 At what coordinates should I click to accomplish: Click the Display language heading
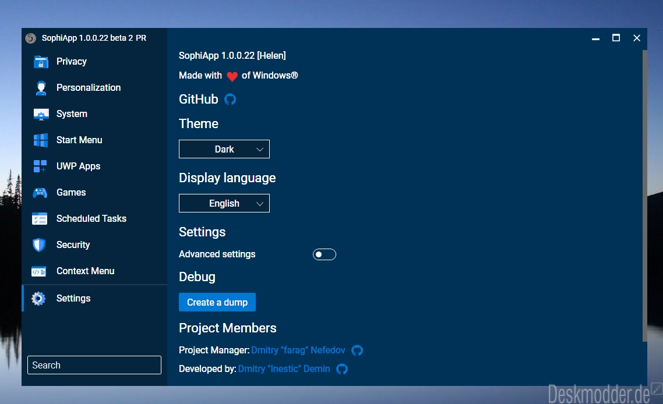(227, 178)
